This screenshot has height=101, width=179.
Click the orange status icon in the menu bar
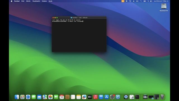pos(123,1)
